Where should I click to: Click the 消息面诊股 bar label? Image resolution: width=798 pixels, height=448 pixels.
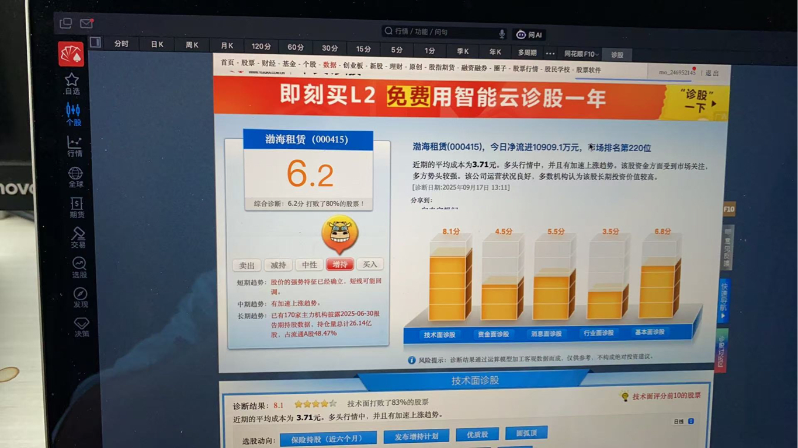point(546,334)
